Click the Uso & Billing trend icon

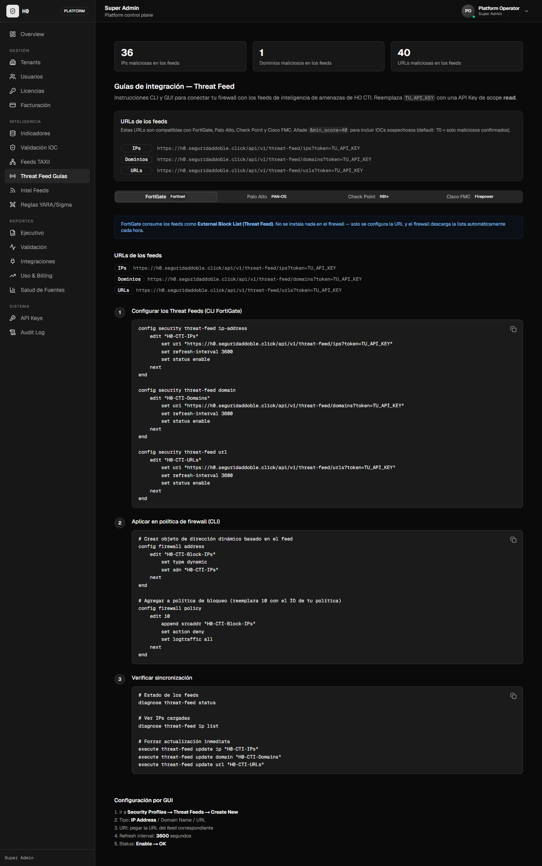point(13,276)
